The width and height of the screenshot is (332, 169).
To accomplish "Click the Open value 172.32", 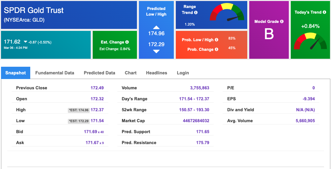I will [x=97, y=99].
